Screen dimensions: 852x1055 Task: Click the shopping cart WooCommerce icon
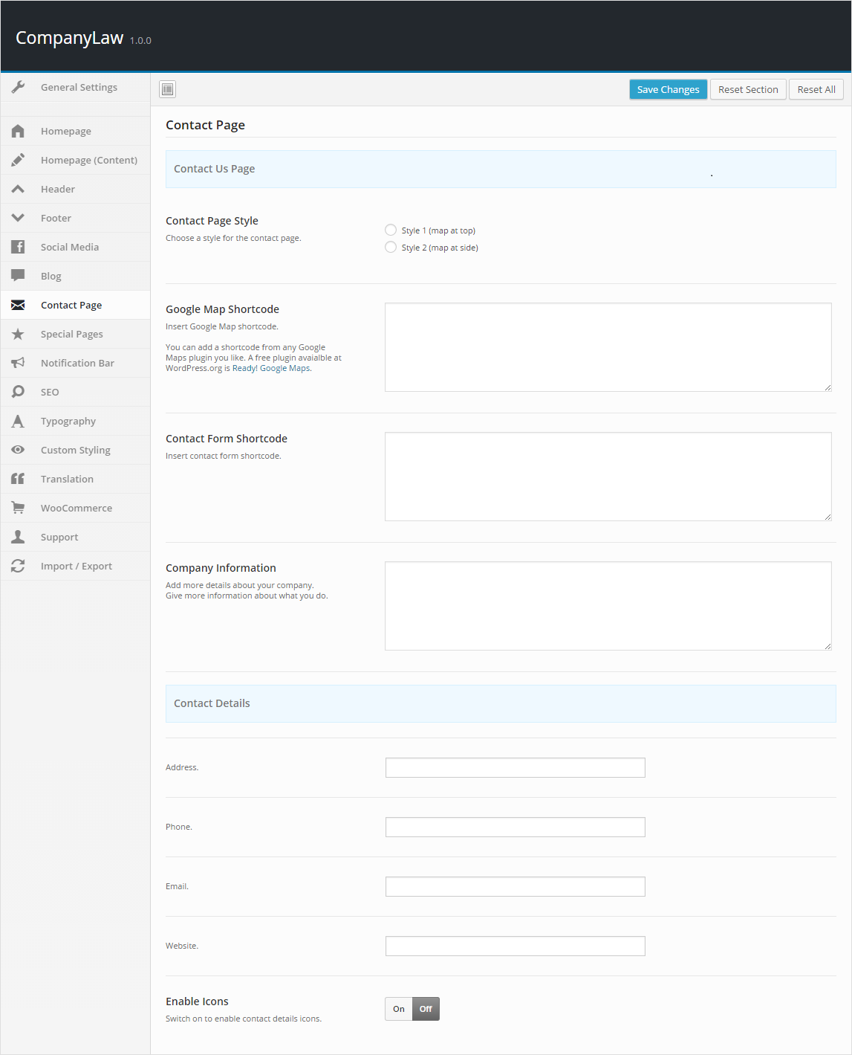click(x=19, y=508)
